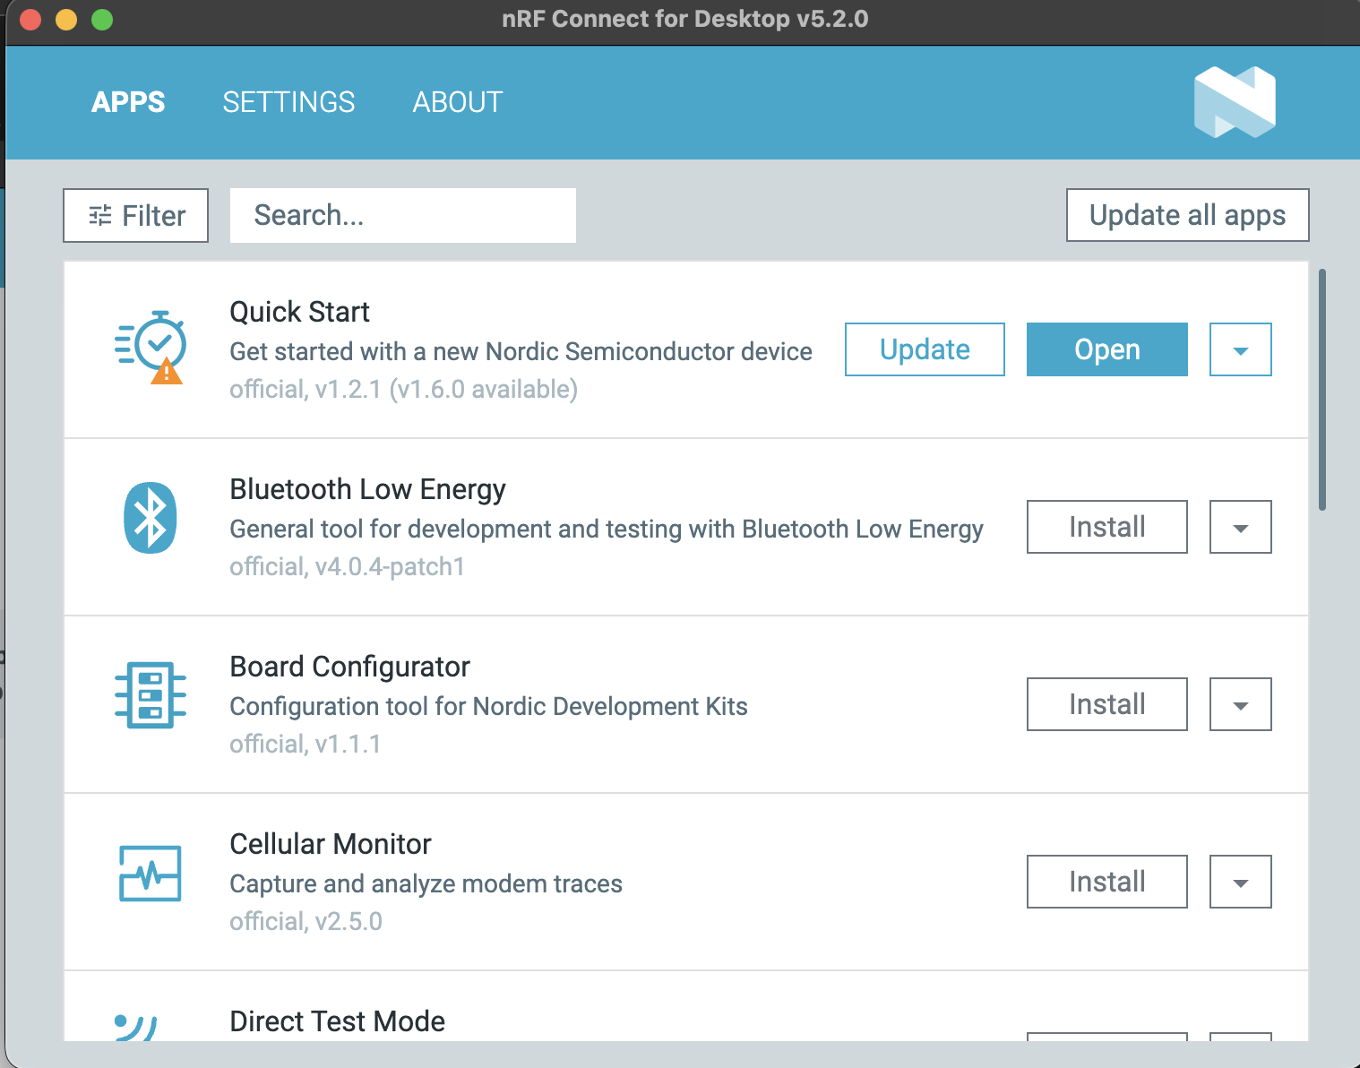Click the Cellular Monitor title
1360x1068 pixels.
(x=331, y=844)
